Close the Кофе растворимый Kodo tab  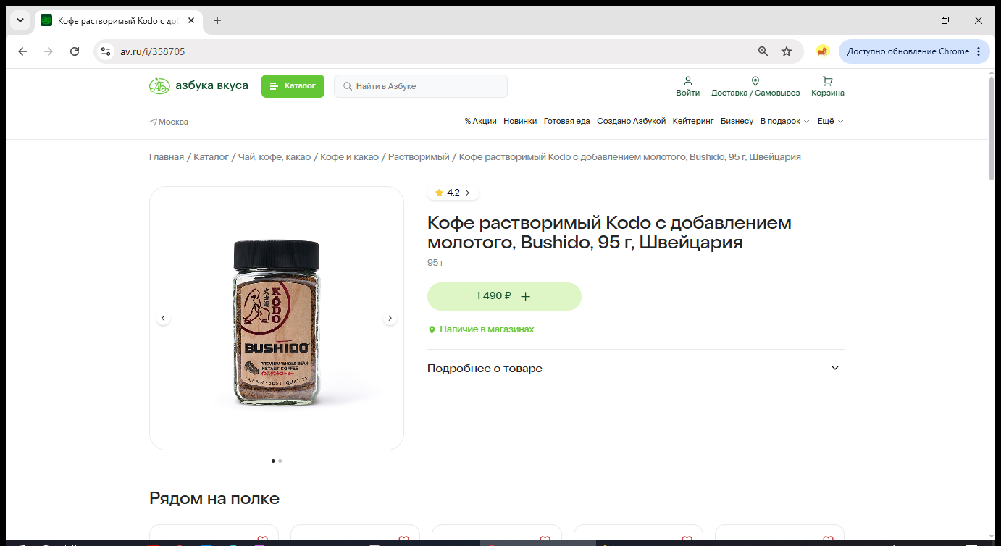[191, 20]
